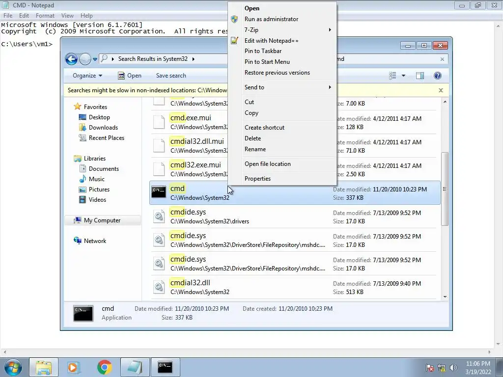Open the Notepad Format menu
This screenshot has width=503, height=377.
[45, 16]
